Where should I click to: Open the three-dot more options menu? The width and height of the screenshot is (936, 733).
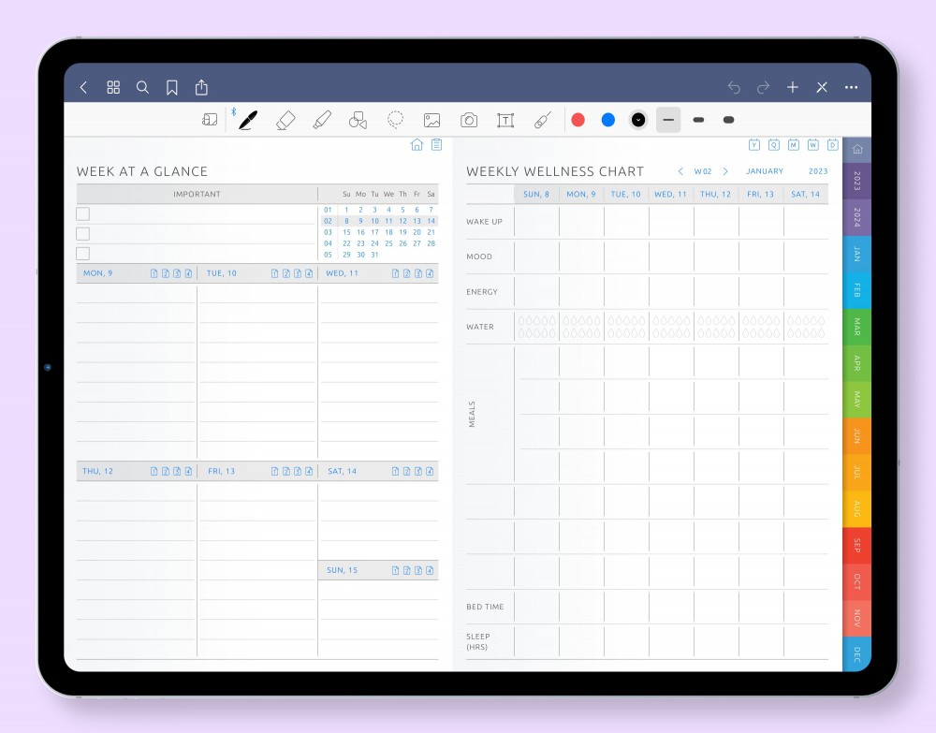pyautogui.click(x=851, y=88)
